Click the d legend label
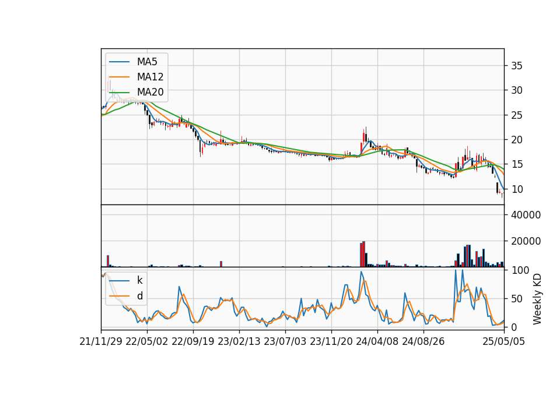 tap(140, 296)
